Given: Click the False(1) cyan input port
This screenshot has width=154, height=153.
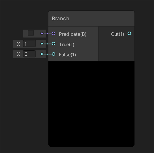Looking at the screenshot, I should tap(54, 54).
